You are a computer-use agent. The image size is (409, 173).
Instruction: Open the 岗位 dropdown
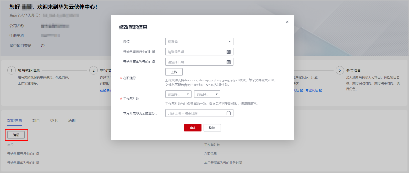(x=199, y=42)
